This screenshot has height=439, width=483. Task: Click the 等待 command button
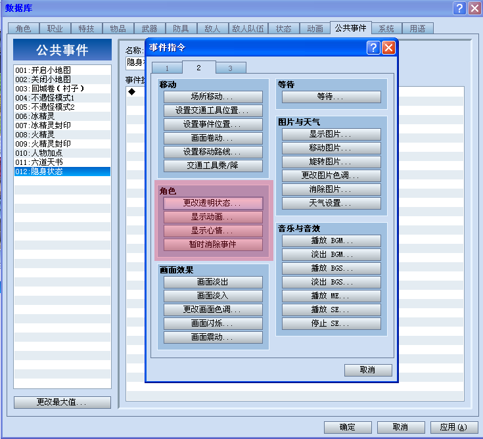(x=331, y=97)
